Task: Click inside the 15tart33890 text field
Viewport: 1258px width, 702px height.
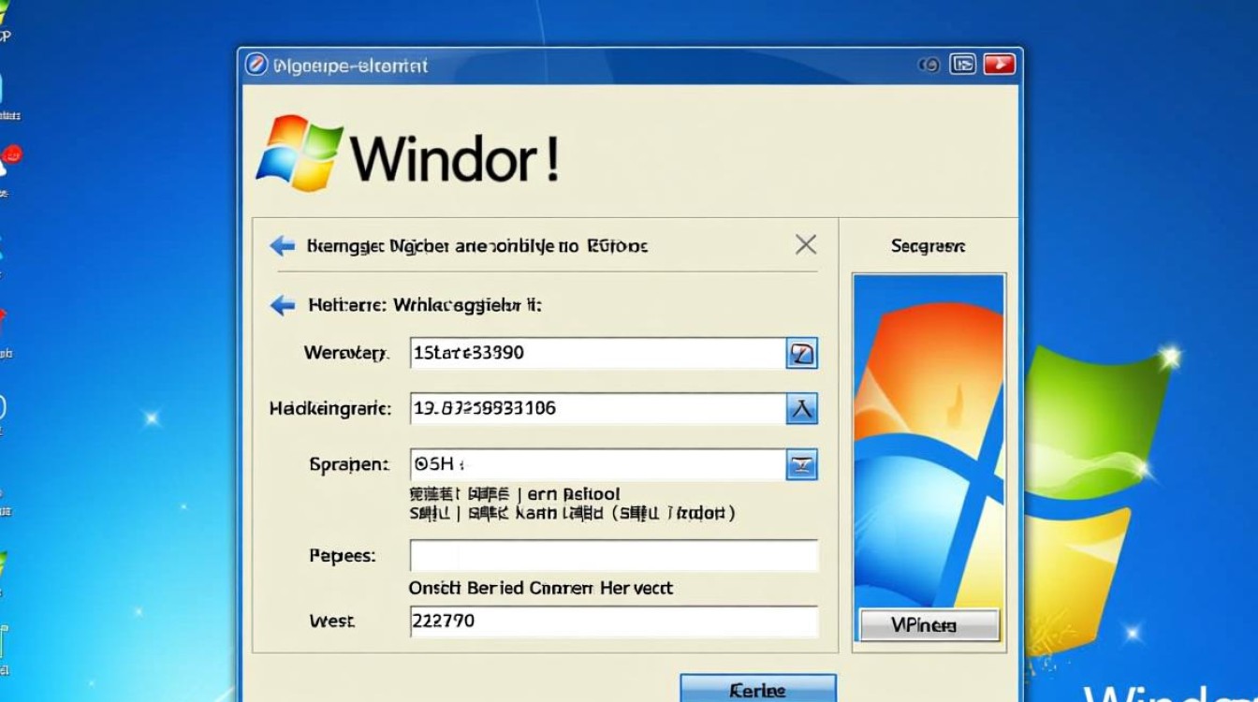Action: (596, 353)
